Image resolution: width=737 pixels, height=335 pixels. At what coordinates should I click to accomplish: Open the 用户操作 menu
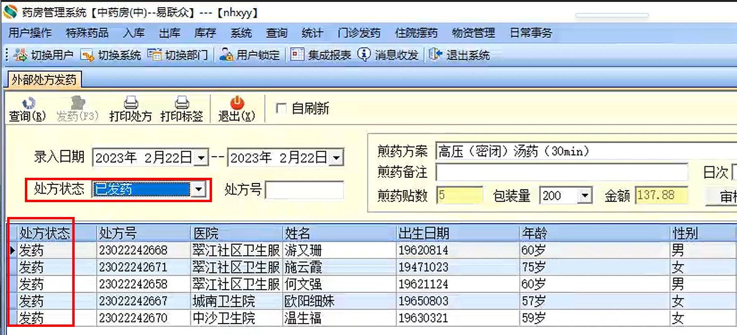30,33
